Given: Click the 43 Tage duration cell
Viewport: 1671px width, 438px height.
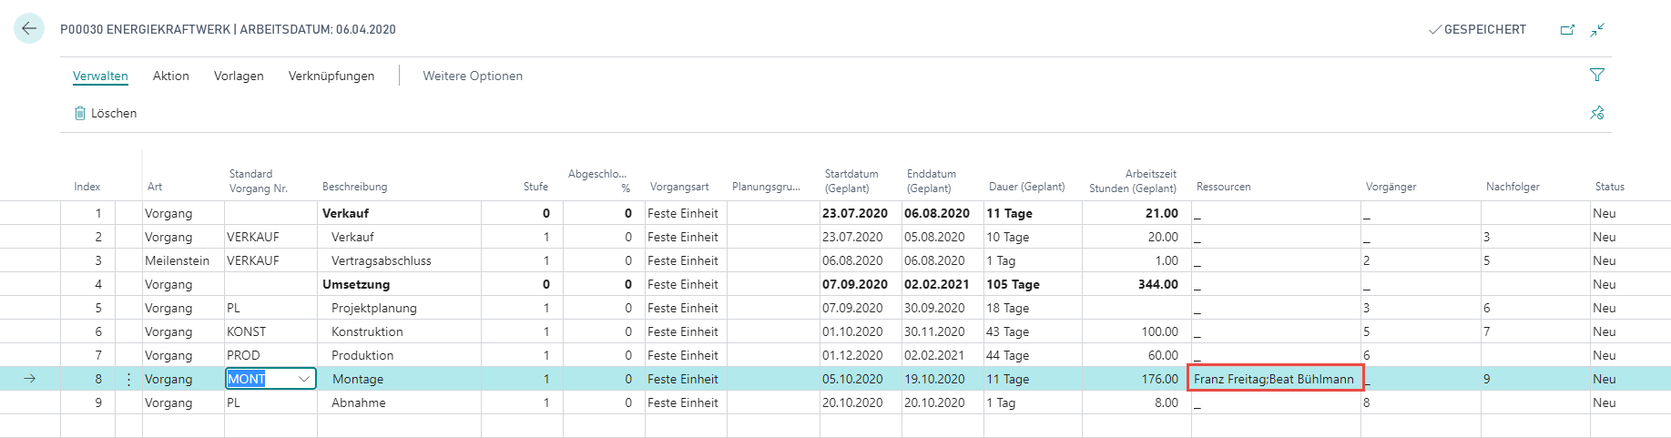Looking at the screenshot, I should [x=1033, y=331].
